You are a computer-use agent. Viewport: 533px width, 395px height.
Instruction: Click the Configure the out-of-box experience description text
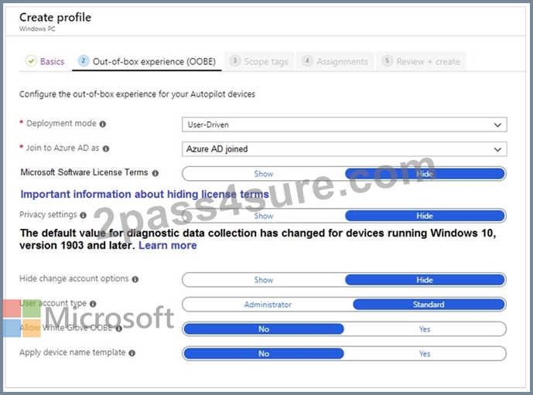click(137, 94)
